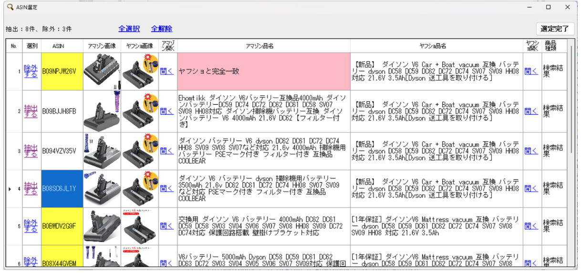Click the アマゾン品名 column header
Image resolution: width=581 pixels, height=273 pixels.
pos(263,46)
